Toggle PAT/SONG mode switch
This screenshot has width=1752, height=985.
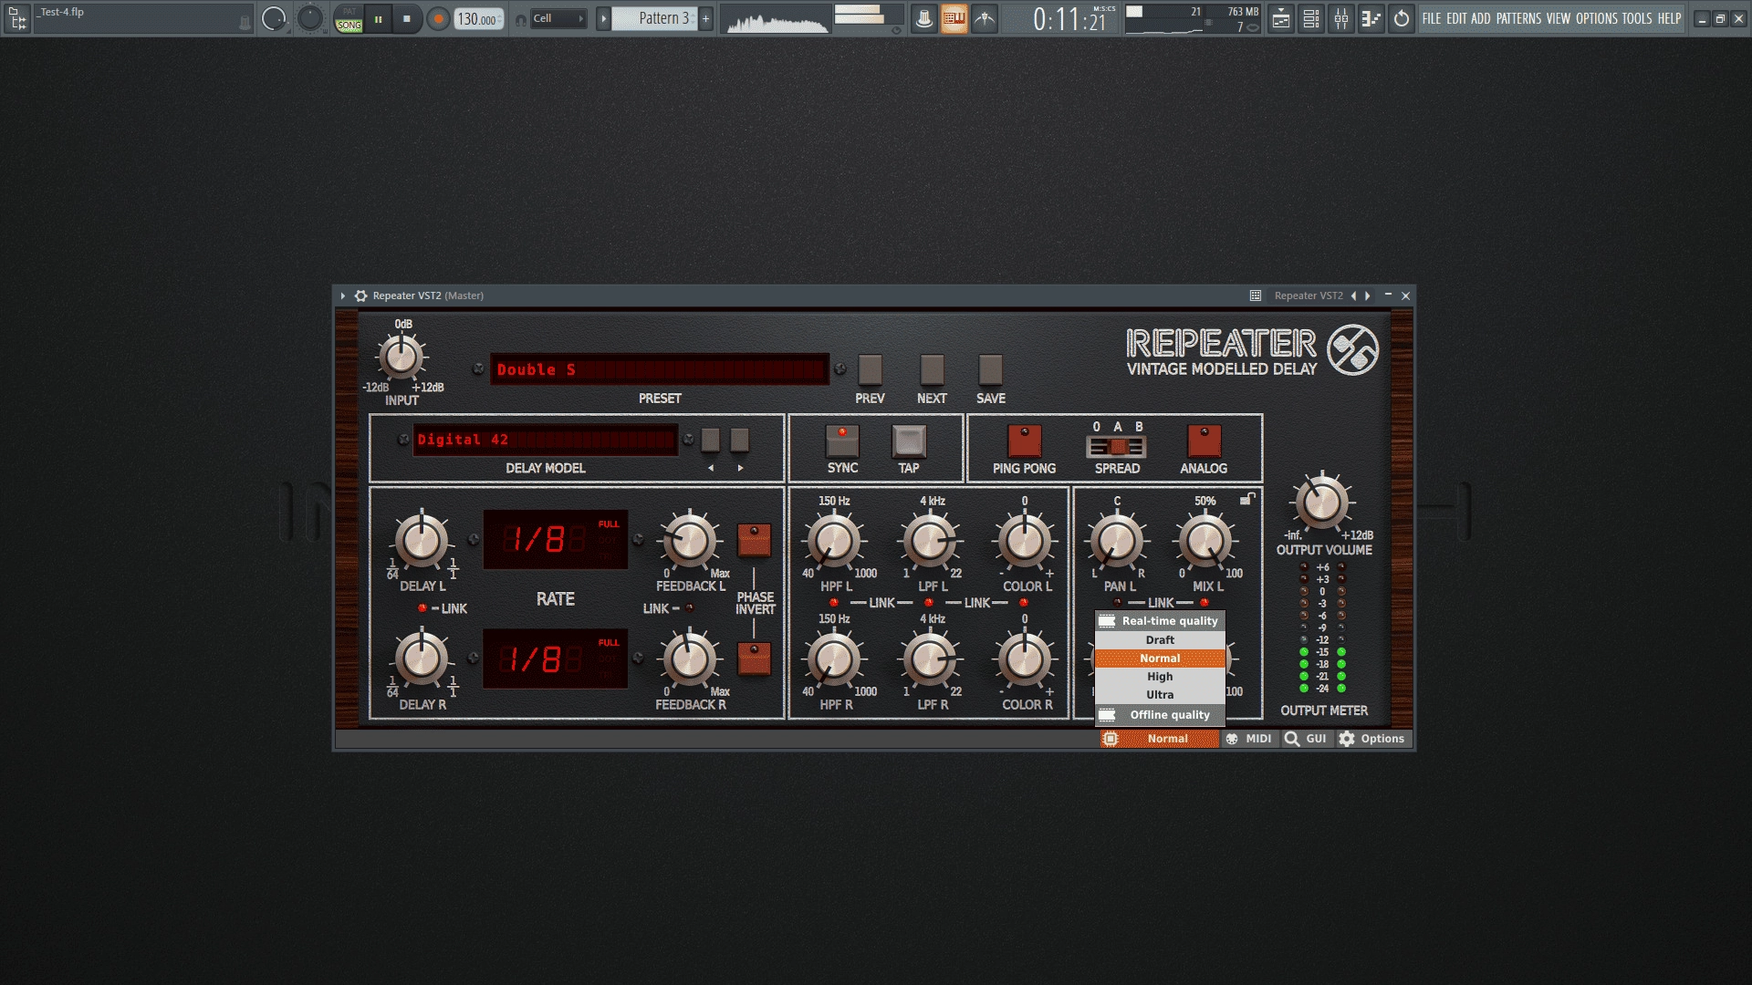pyautogui.click(x=349, y=18)
